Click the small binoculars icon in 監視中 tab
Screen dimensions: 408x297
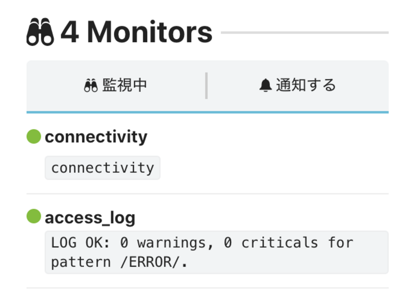[x=91, y=85]
